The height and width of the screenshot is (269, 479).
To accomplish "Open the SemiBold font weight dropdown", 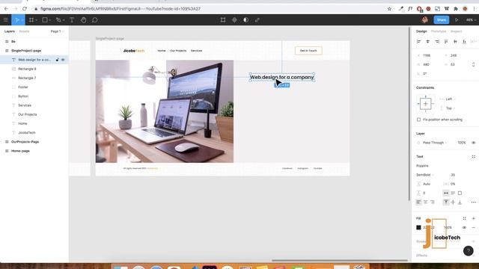I will [x=425, y=175].
